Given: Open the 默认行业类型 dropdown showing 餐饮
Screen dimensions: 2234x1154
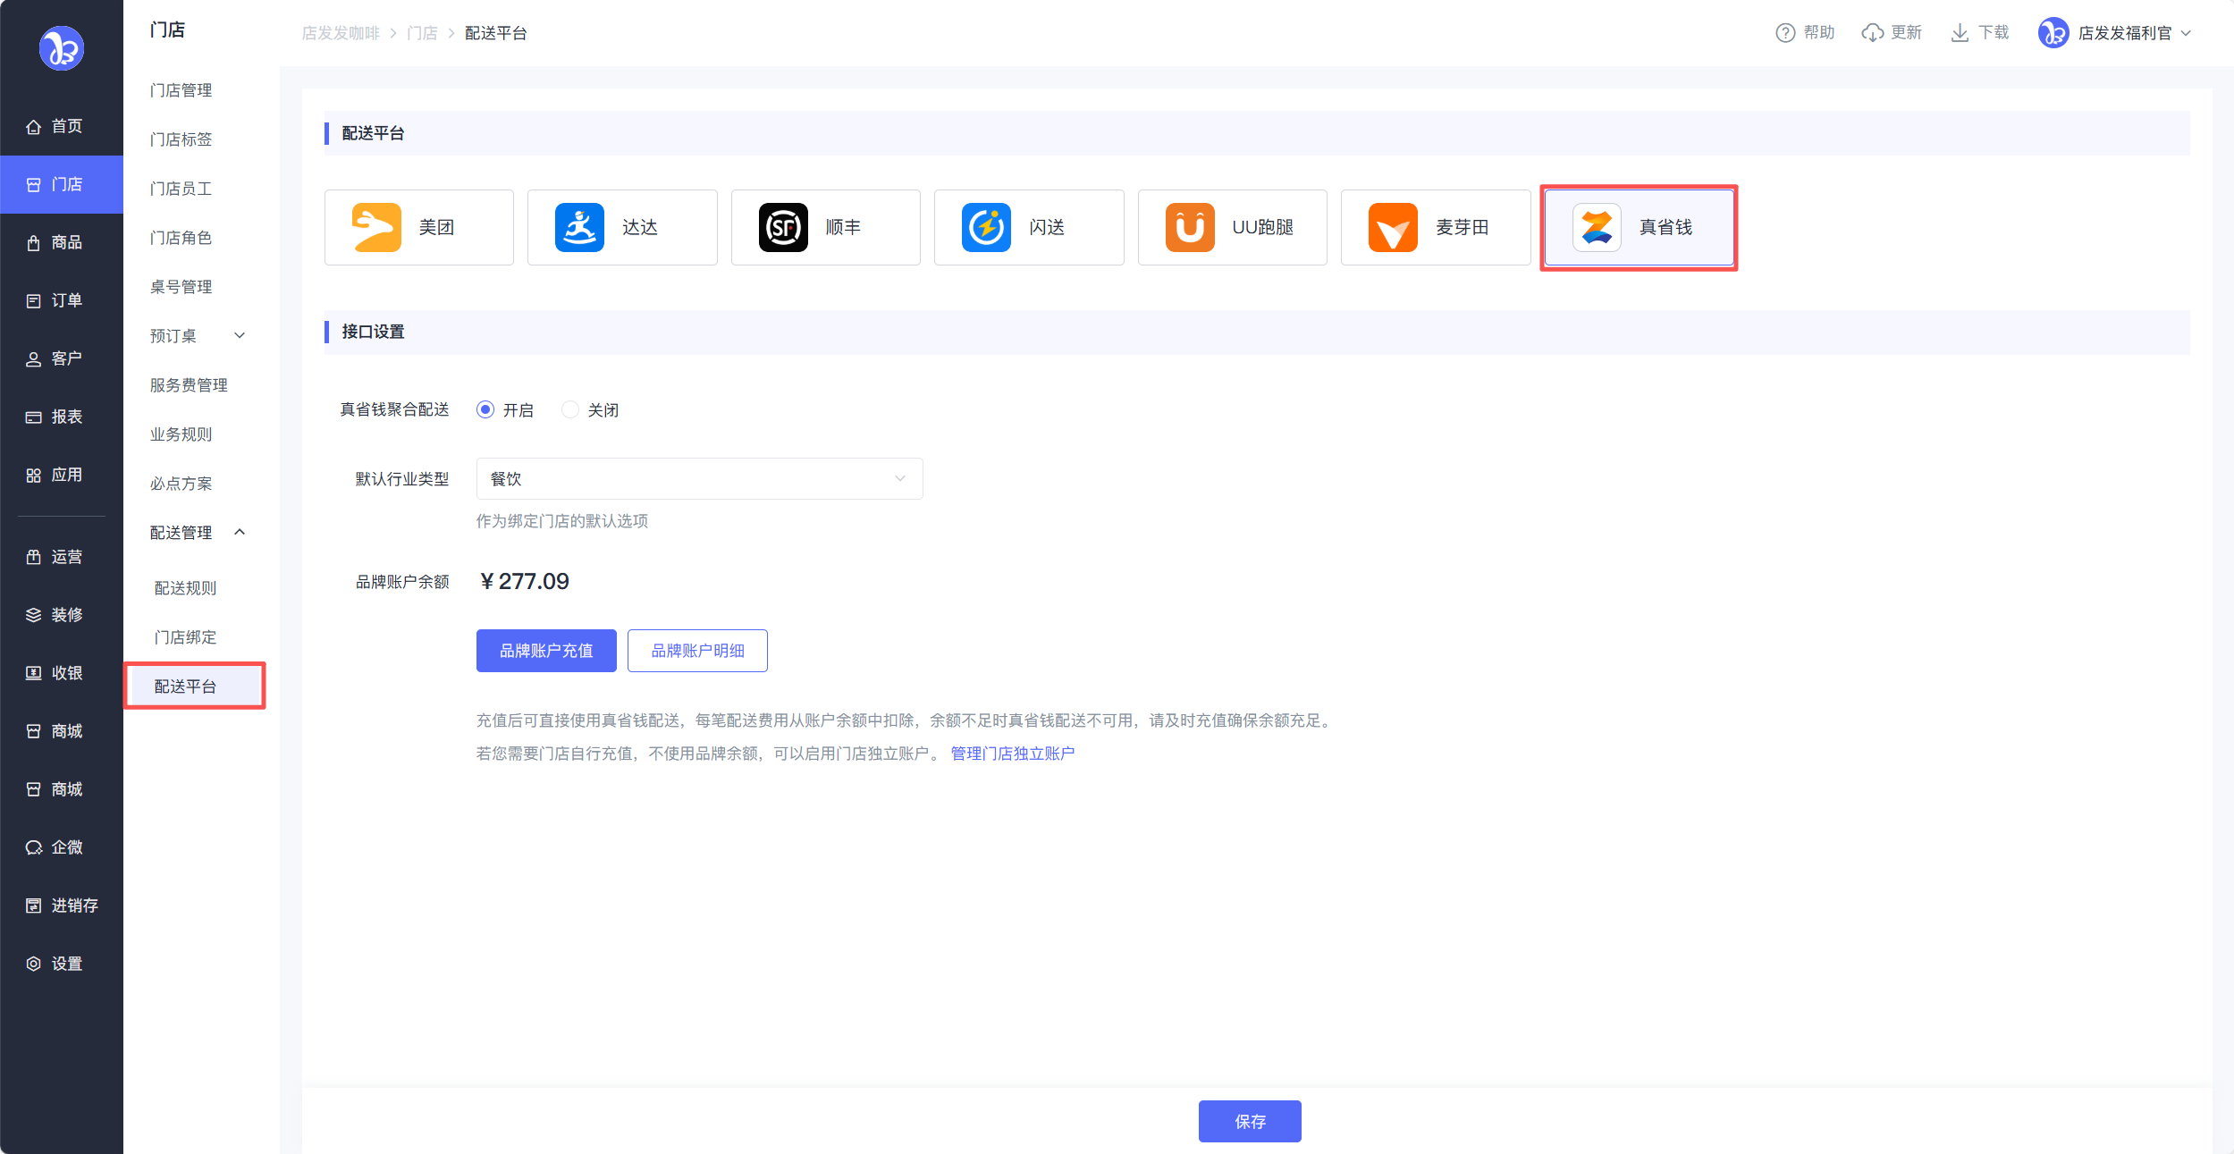Looking at the screenshot, I should [699, 479].
